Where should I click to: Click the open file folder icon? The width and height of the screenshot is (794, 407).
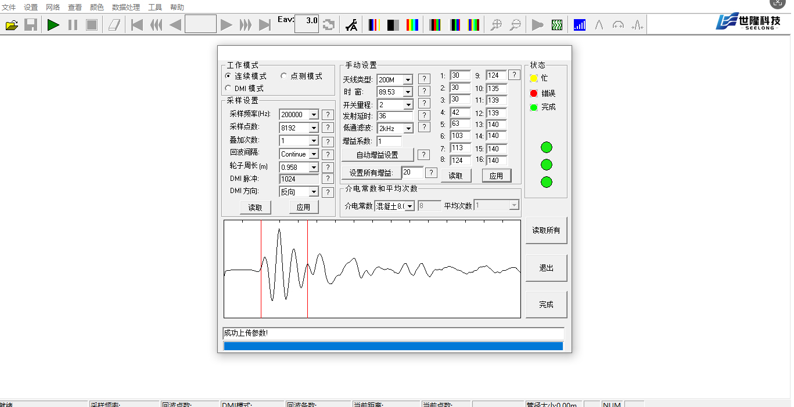click(12, 25)
